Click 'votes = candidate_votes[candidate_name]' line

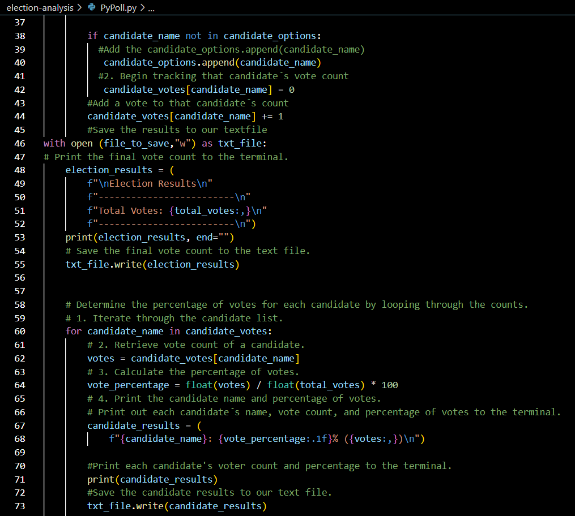coord(193,359)
